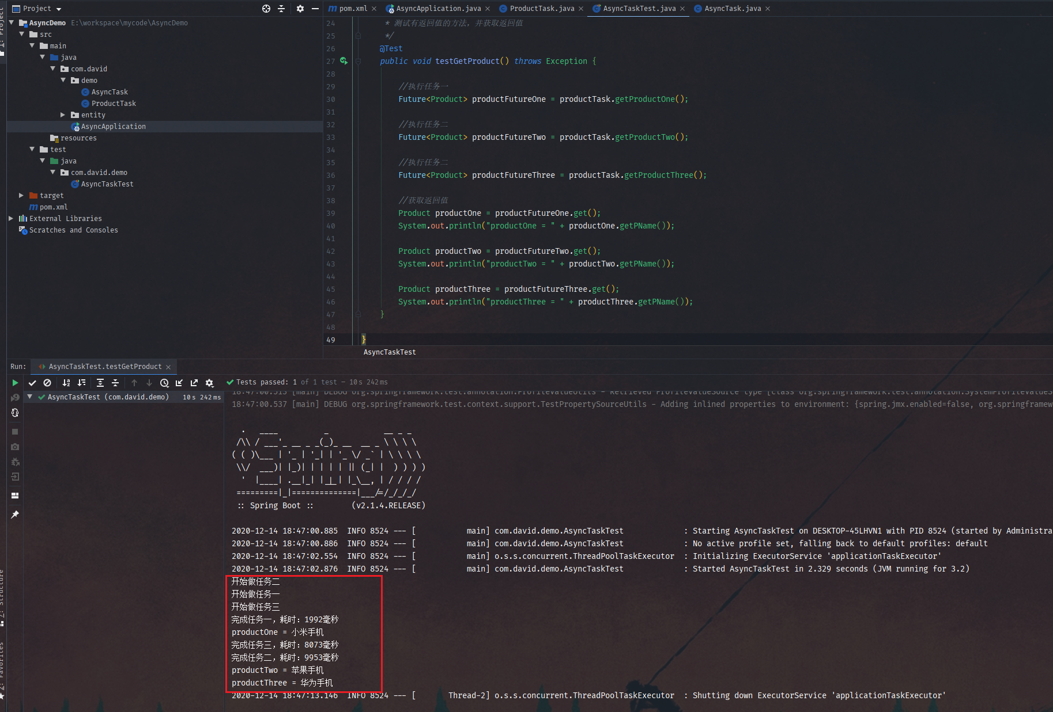Pin the Run tab
Image resolution: width=1053 pixels, height=712 pixels.
pyautogui.click(x=15, y=514)
